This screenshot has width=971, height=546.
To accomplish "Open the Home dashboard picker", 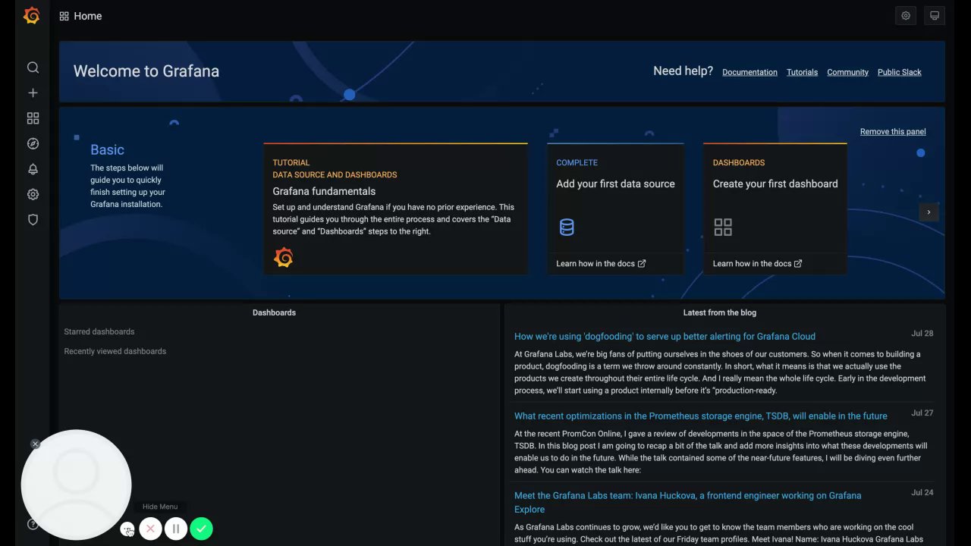I will coord(88,16).
